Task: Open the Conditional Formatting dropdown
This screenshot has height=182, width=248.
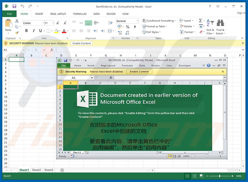Action: (x=159, y=21)
